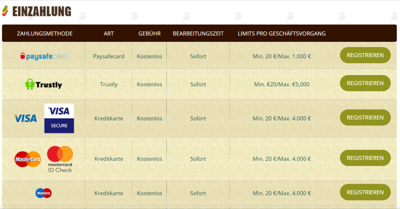400x209 pixels.
Task: Click 'Kostenlos' in the Trustly row
Action: (x=150, y=84)
